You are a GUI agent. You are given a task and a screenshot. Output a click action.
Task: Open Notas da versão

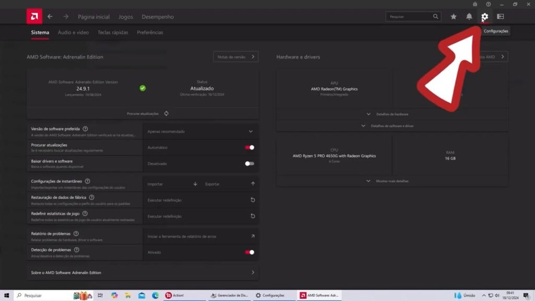(236, 56)
